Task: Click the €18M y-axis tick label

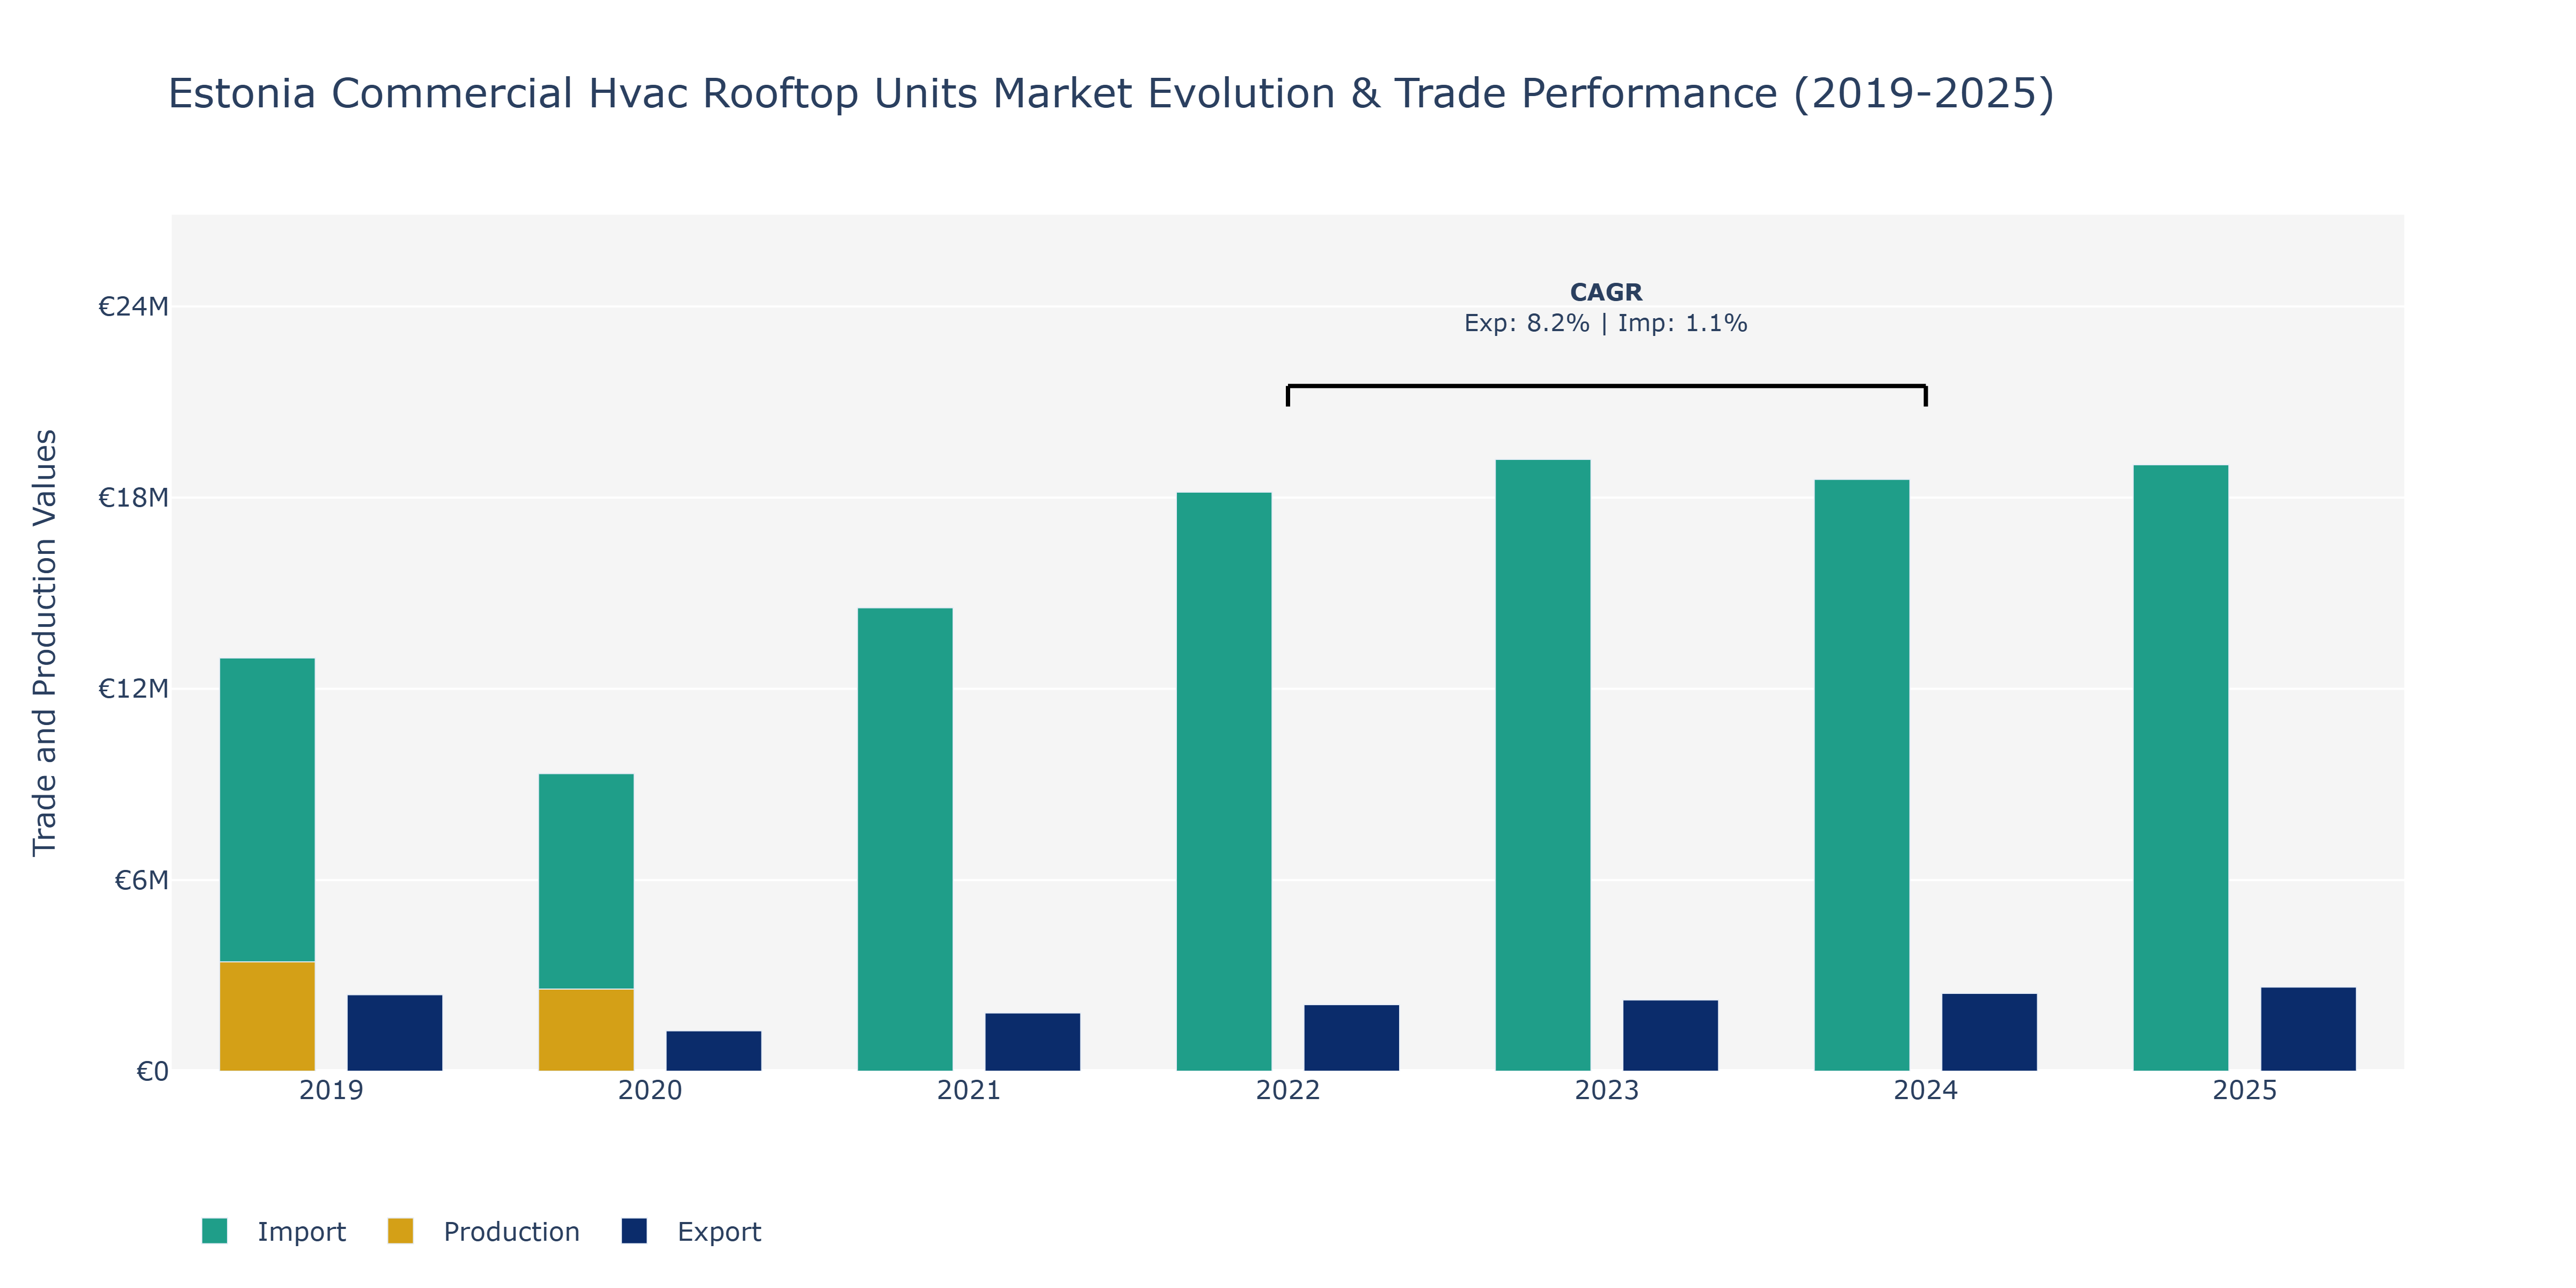Action: 133,497
